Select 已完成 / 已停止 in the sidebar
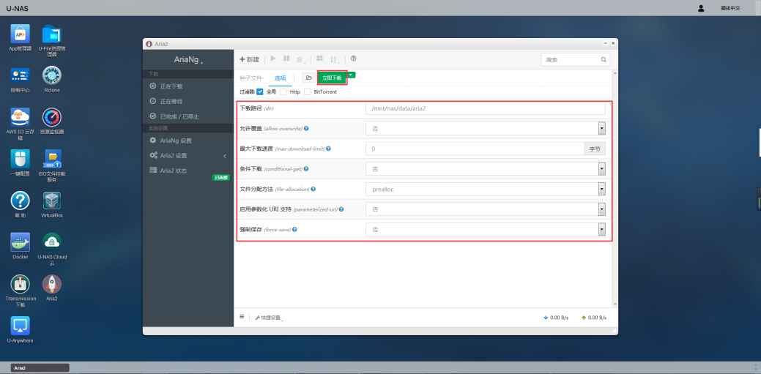Viewport: 761px width, 374px height. (188, 116)
